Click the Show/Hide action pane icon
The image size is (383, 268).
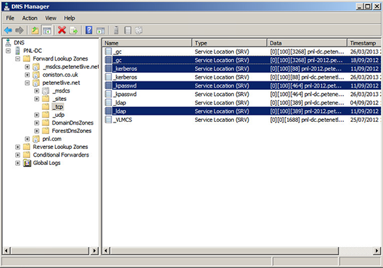tap(101, 31)
